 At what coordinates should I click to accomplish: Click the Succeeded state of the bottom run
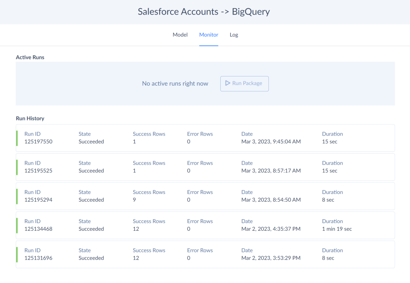[91, 258]
